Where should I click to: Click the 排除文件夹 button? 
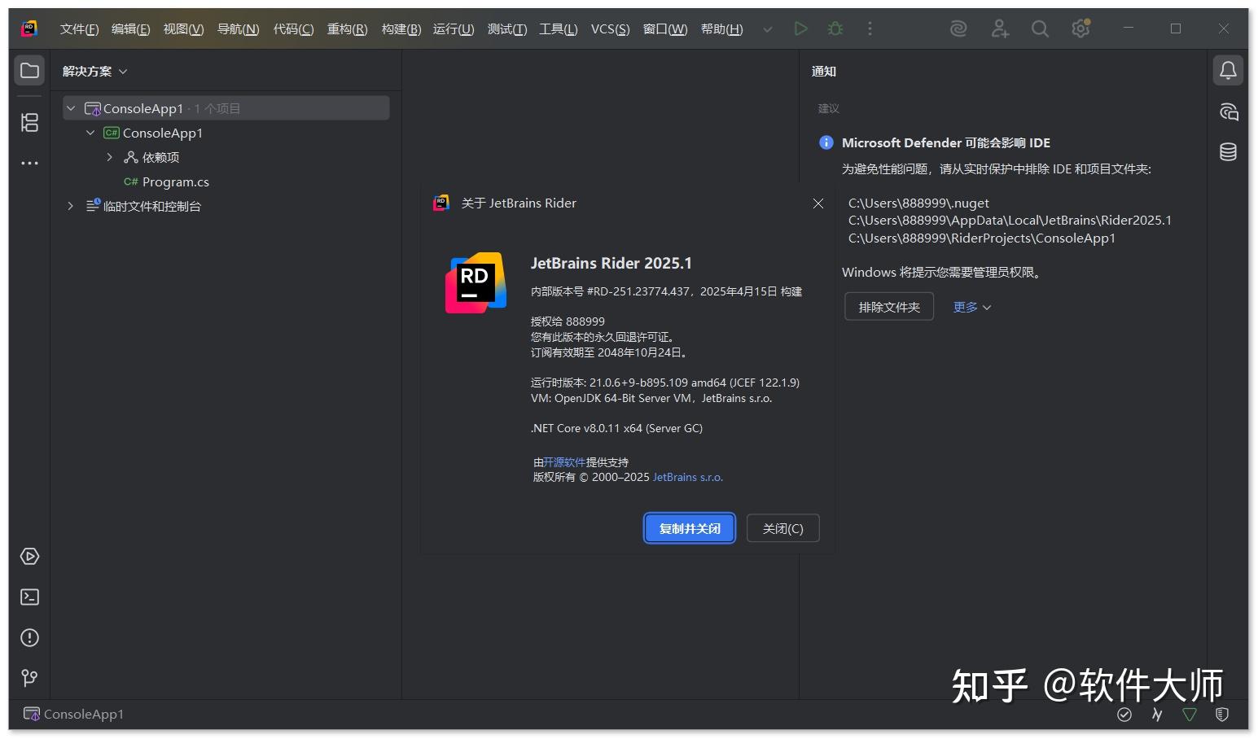(888, 307)
